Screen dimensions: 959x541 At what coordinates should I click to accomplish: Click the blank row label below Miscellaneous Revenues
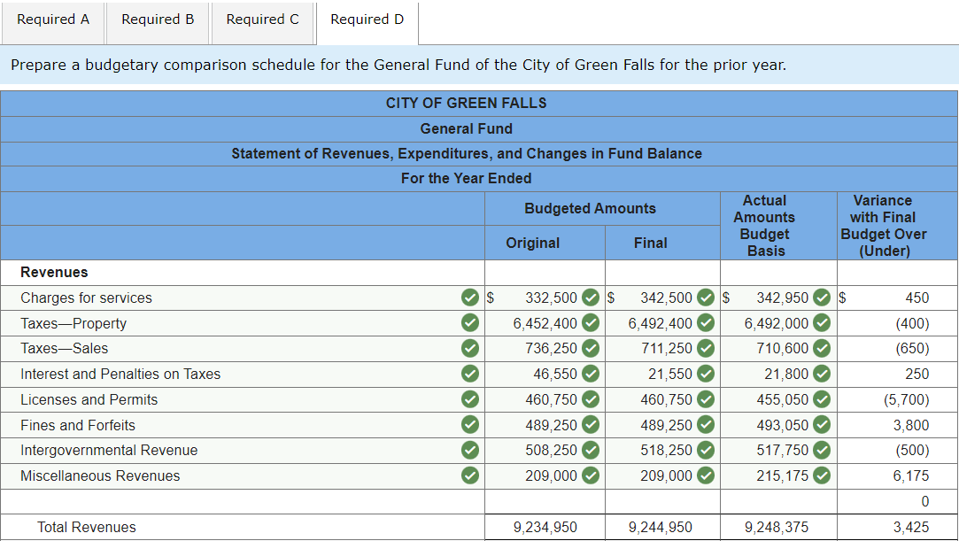point(243,501)
